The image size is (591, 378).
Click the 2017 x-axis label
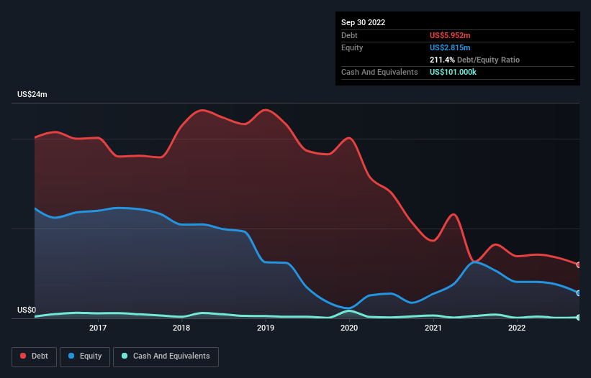(98, 328)
